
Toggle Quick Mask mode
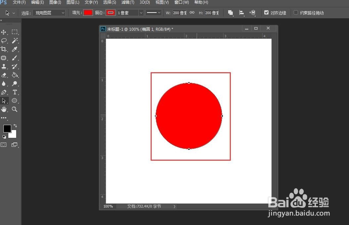(x=3, y=145)
